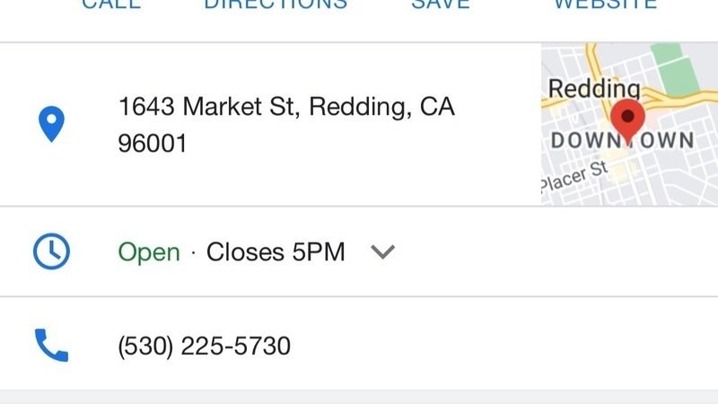Tap the blue phone handset icon
This screenshot has width=718, height=404.
tap(51, 345)
